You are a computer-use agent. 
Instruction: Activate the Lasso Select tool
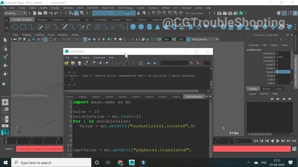pos(5,48)
